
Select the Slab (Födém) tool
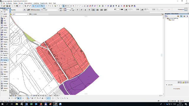4,30
